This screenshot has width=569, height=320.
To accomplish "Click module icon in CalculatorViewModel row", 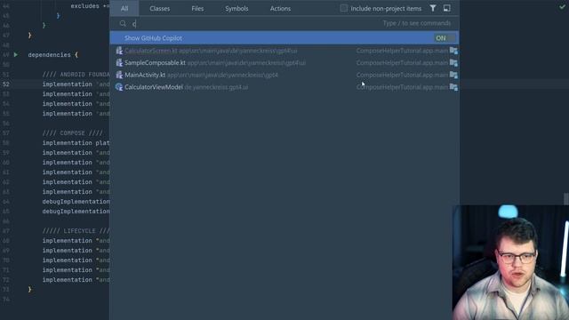I will coord(453,87).
